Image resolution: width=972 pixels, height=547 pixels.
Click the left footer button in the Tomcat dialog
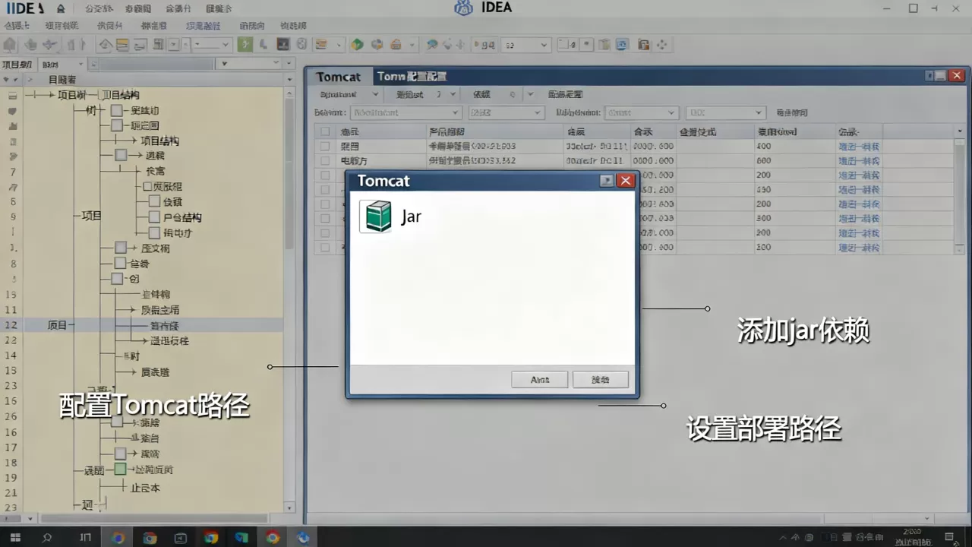[539, 379]
